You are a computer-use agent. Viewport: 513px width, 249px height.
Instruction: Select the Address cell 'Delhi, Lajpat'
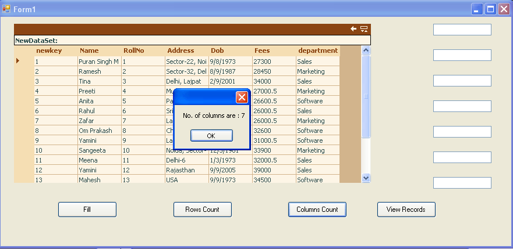click(x=187, y=81)
